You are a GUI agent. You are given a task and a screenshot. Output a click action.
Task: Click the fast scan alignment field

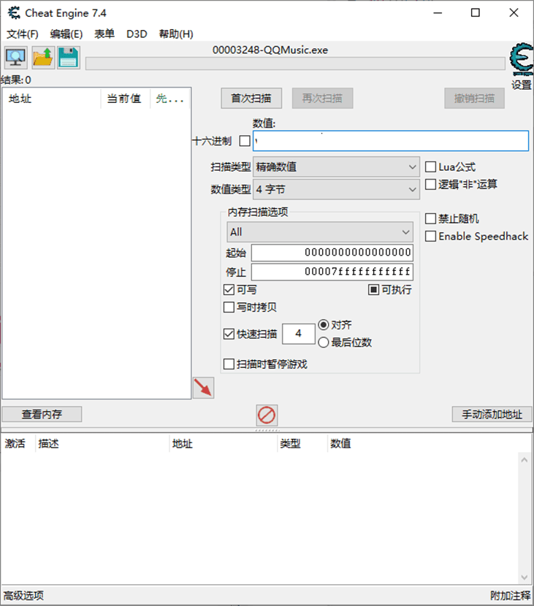point(299,334)
